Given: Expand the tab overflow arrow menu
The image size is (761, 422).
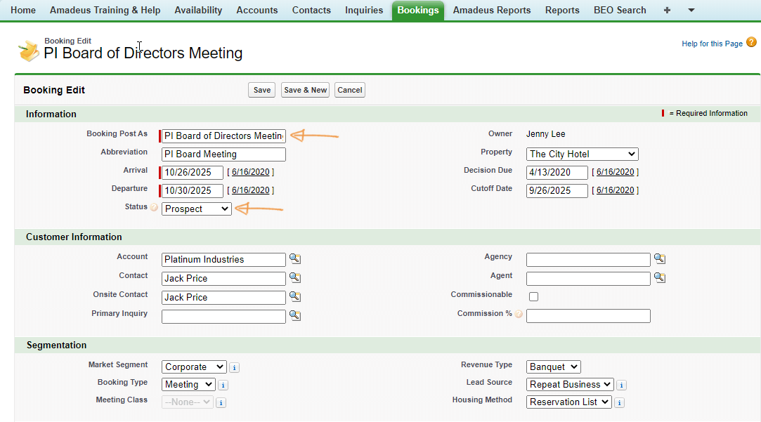Looking at the screenshot, I should coord(691,11).
